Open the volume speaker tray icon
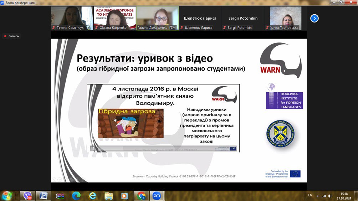This screenshot has height=201, width=358. tap(330, 196)
